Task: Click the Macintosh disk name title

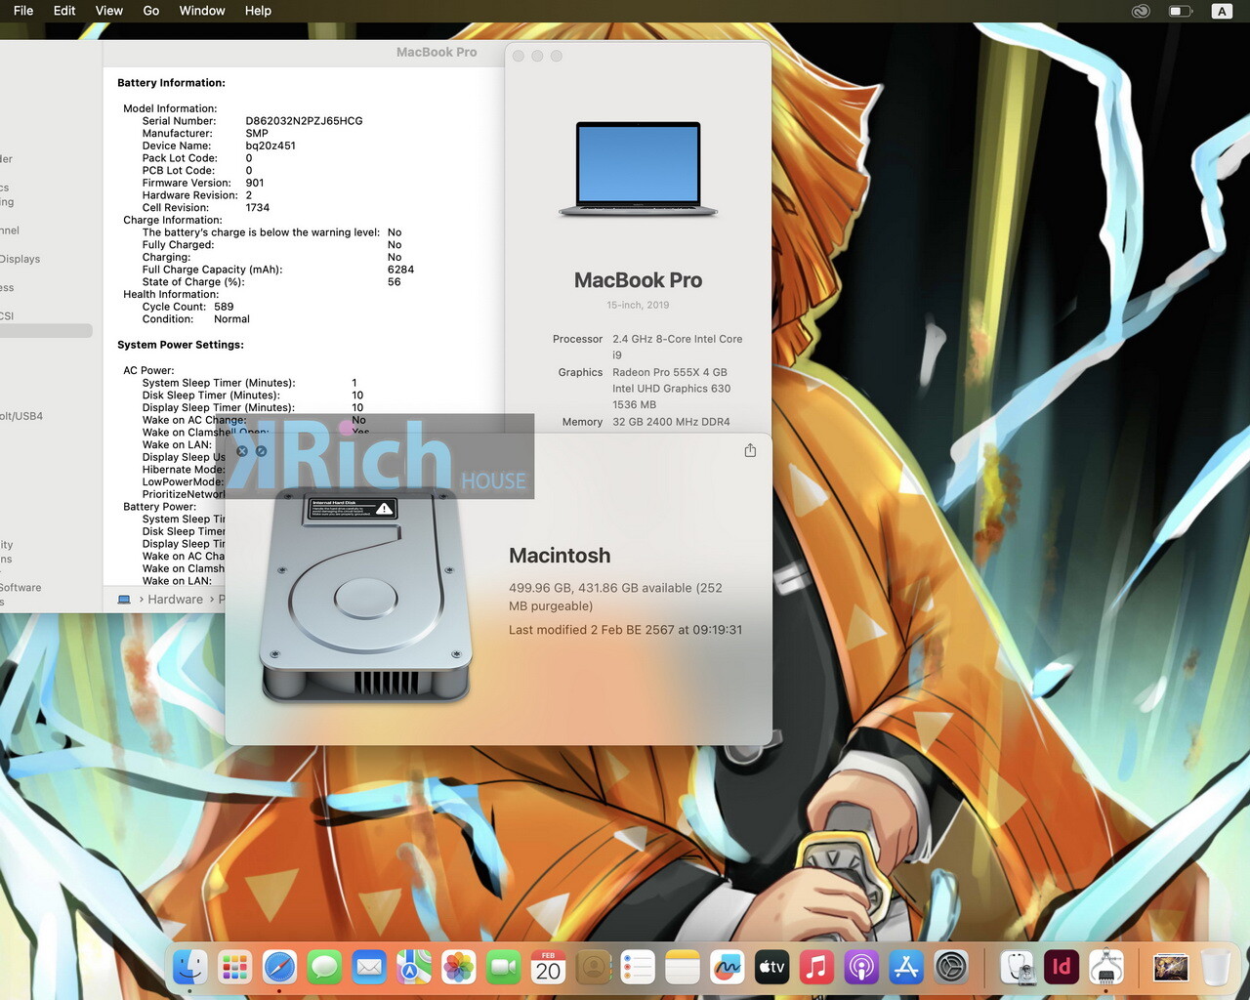Action: (x=560, y=556)
